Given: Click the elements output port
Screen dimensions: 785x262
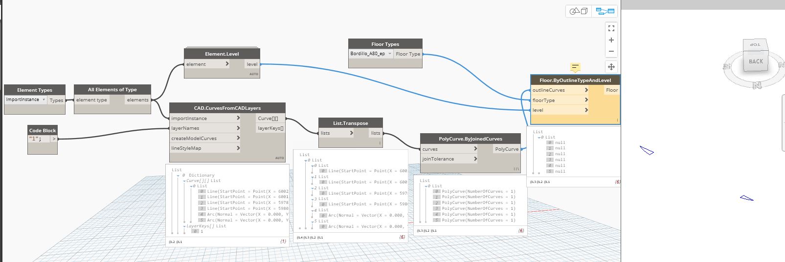Looking at the screenshot, I should tap(138, 100).
